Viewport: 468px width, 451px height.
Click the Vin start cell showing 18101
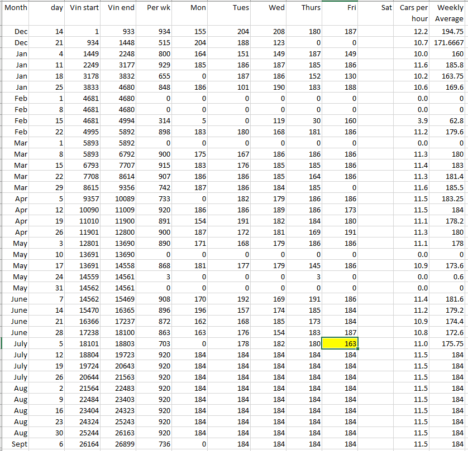84,344
